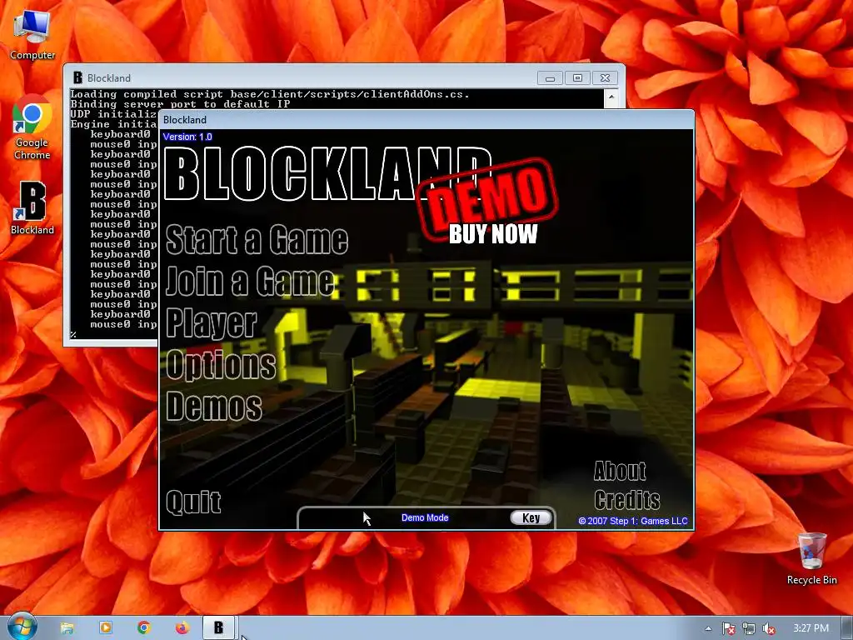Click the Demo Mode status text
Viewport: 853px width, 640px height.
(425, 517)
